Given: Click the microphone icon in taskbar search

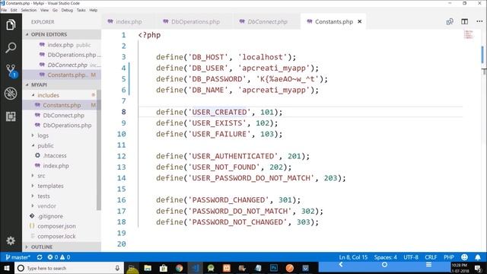Looking at the screenshot, I should 117,268.
